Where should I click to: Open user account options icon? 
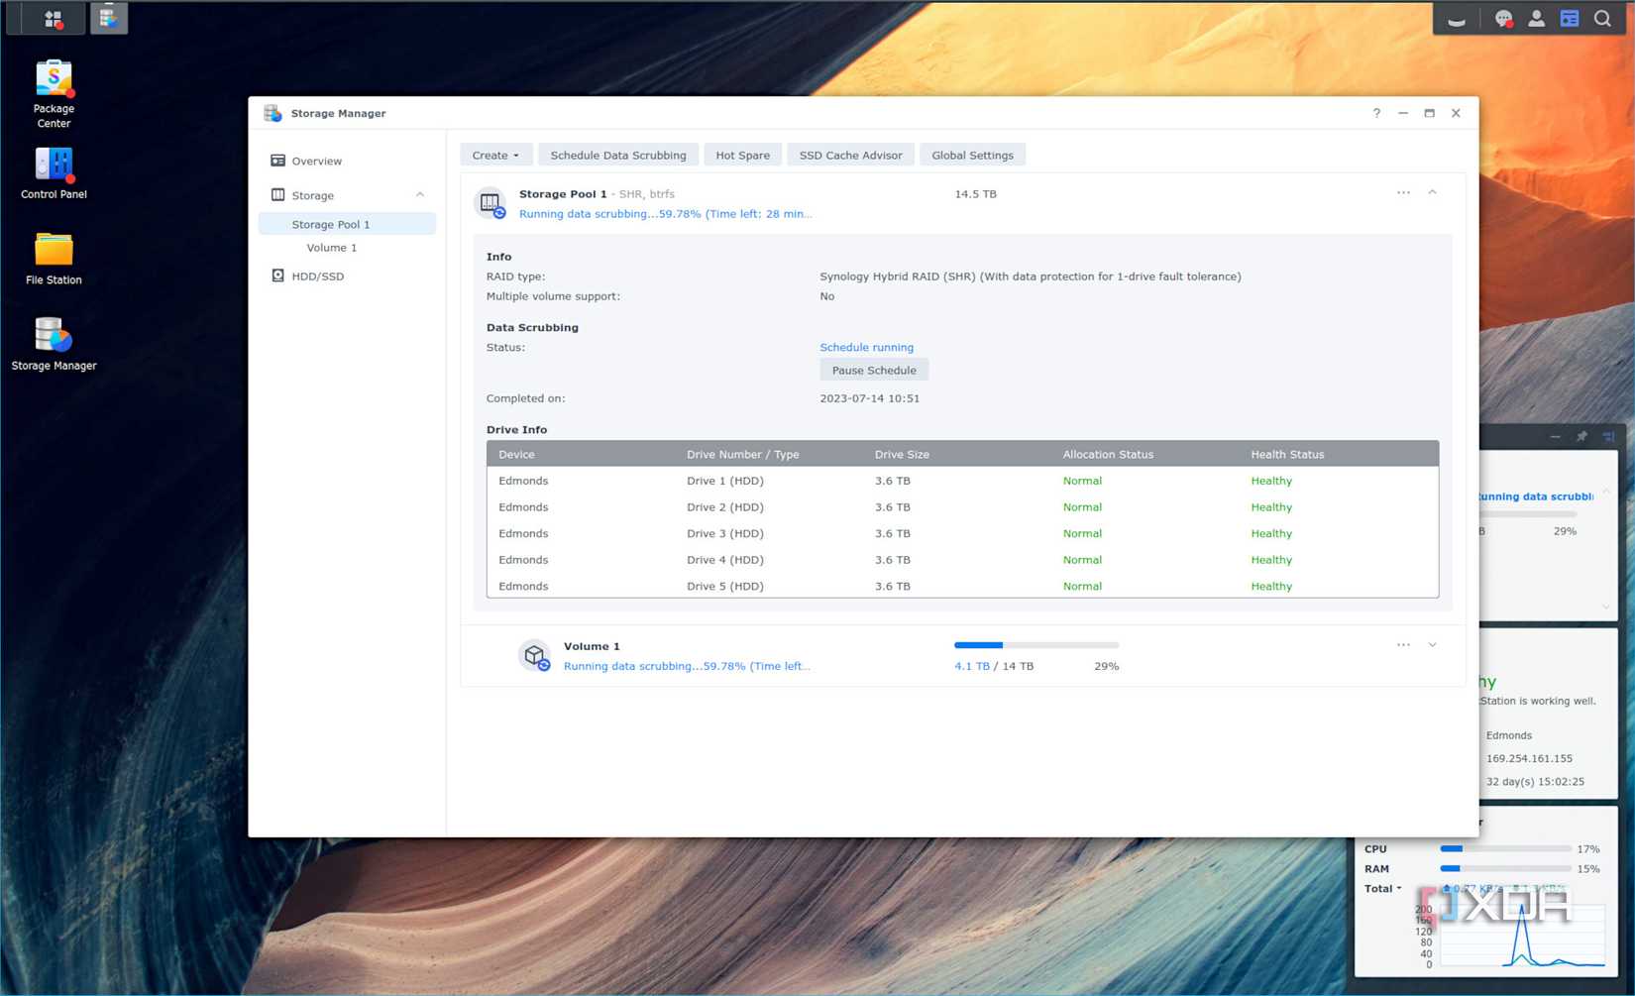[x=1536, y=19]
